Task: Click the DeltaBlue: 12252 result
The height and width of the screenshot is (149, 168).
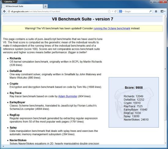Action: [134, 100]
